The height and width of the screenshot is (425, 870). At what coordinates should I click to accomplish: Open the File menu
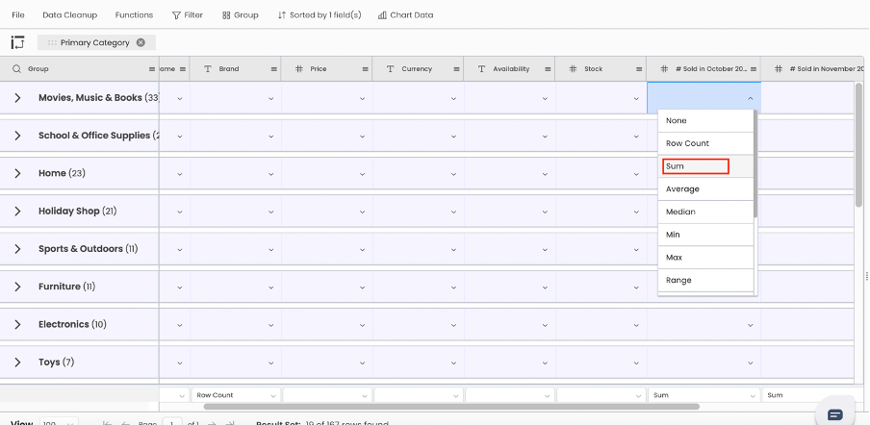pos(18,15)
